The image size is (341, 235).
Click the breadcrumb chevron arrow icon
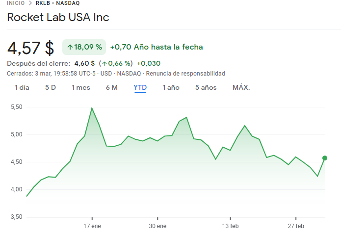pos(30,3)
